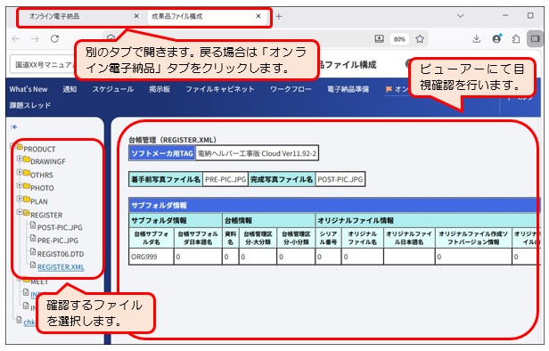Image resolution: width=549 pixels, height=351 pixels.
Task: Select PRE-PIC.JPG in the tree
Action: point(57,241)
